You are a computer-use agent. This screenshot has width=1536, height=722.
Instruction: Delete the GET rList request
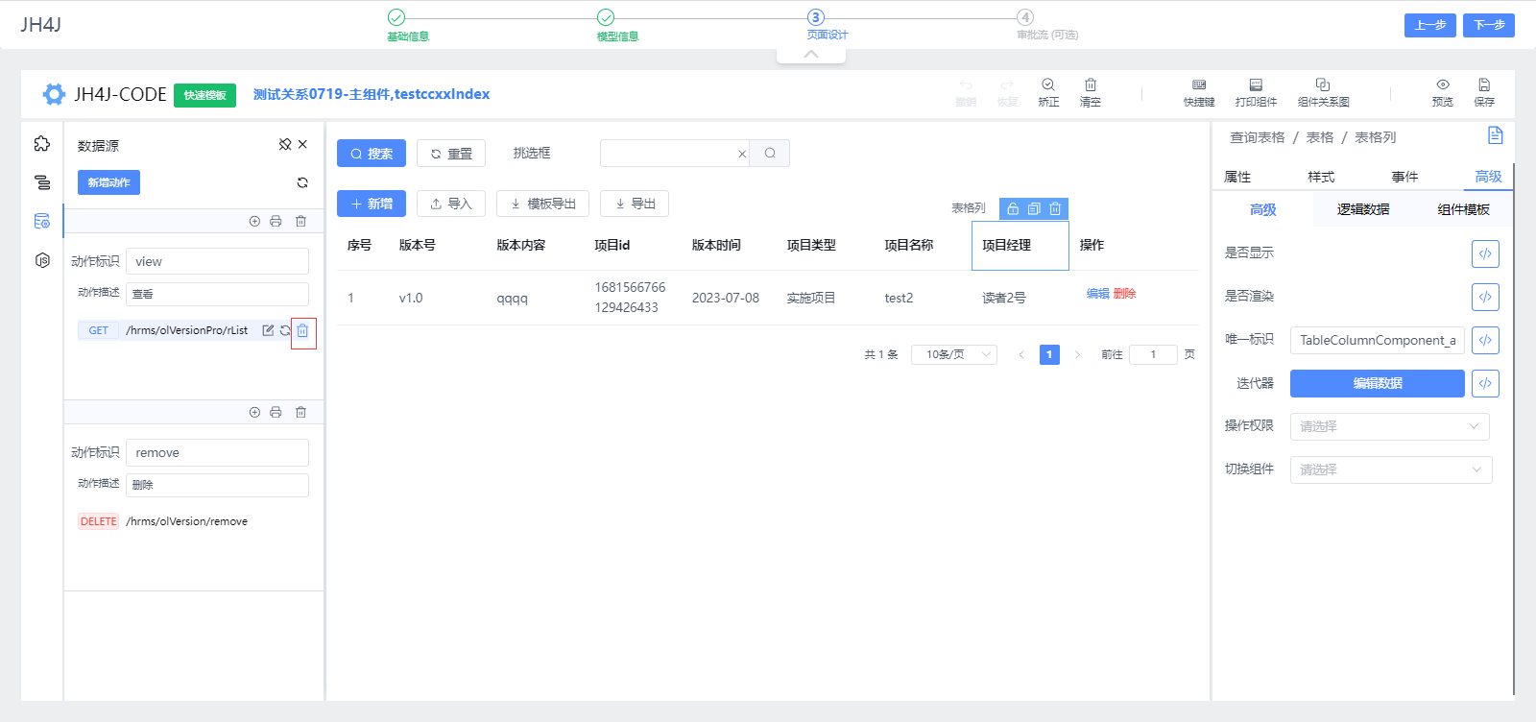302,330
